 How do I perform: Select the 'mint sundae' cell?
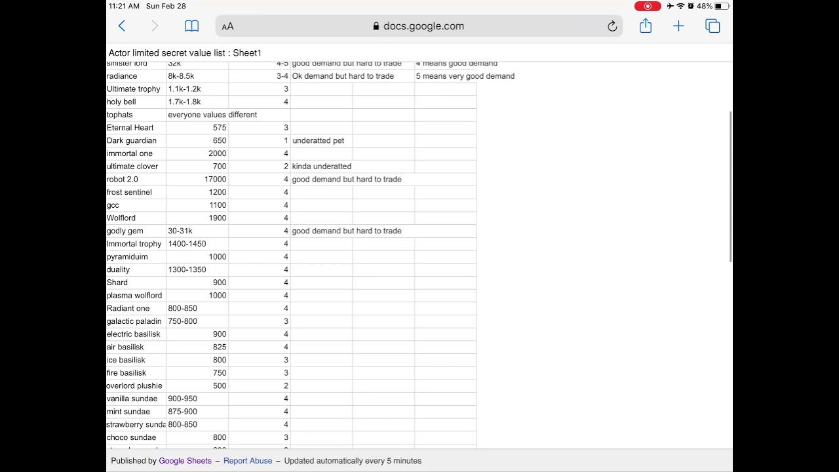pyautogui.click(x=136, y=412)
